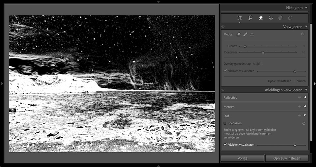Open the Masking tool
The image size is (316, 167).
point(280,18)
